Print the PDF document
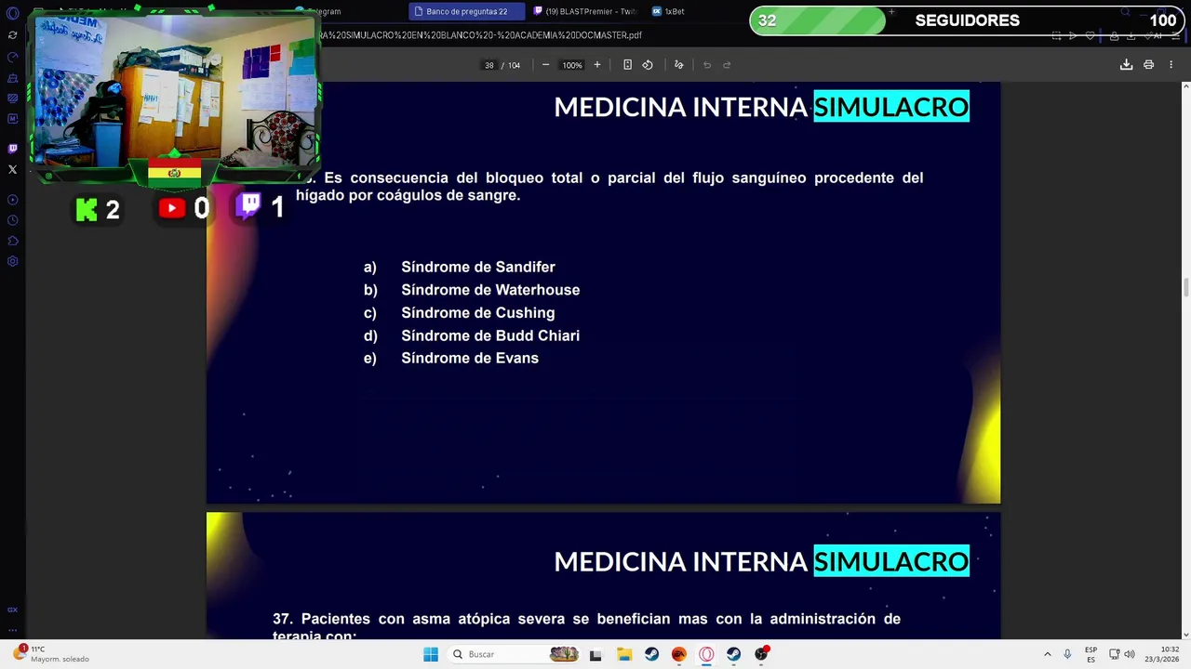This screenshot has height=669, width=1191. [x=1148, y=65]
